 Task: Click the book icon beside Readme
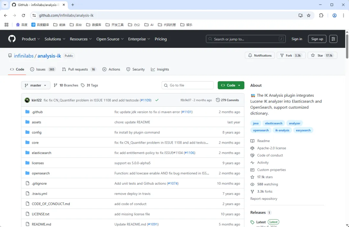(252, 141)
